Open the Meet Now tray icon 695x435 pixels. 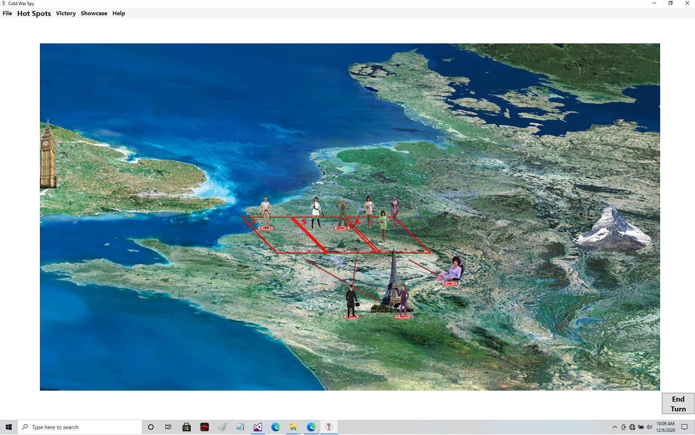coord(623,427)
